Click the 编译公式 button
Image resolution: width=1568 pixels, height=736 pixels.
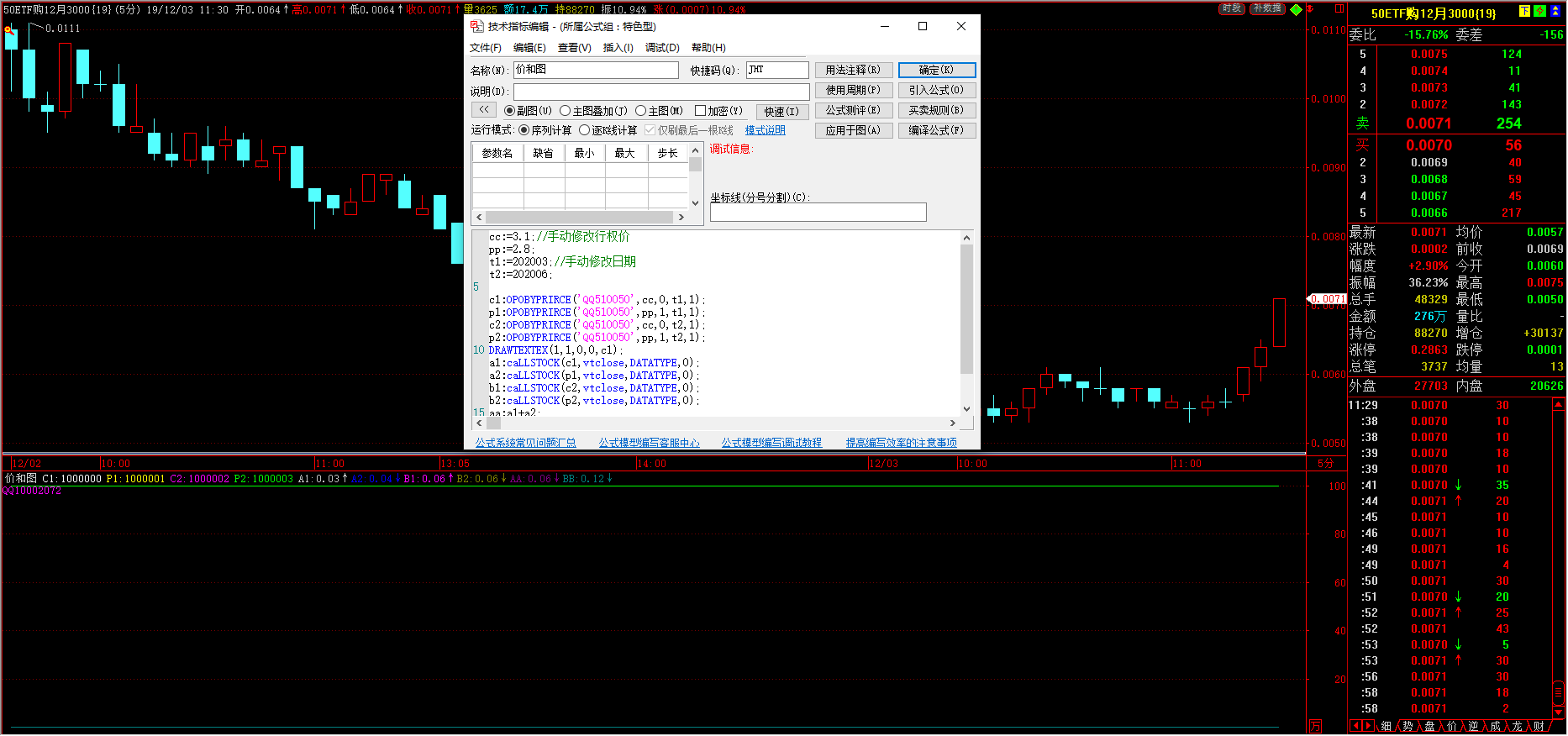pos(937,130)
